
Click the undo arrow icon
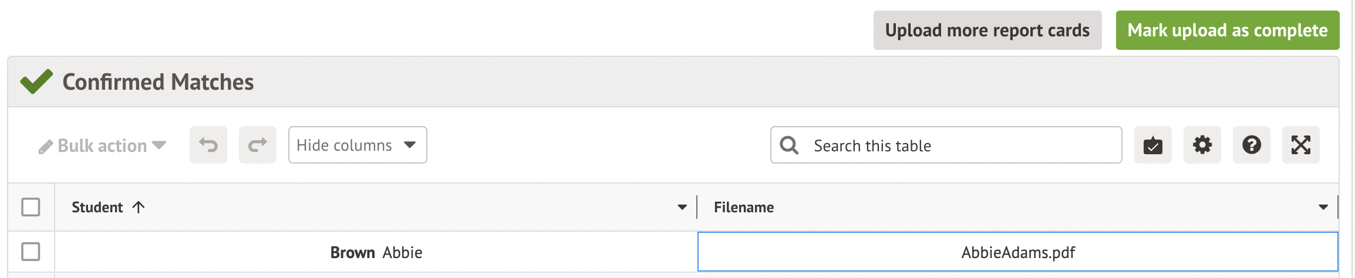(x=208, y=145)
